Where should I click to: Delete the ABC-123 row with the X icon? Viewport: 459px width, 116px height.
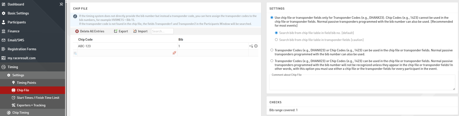(x=256, y=46)
